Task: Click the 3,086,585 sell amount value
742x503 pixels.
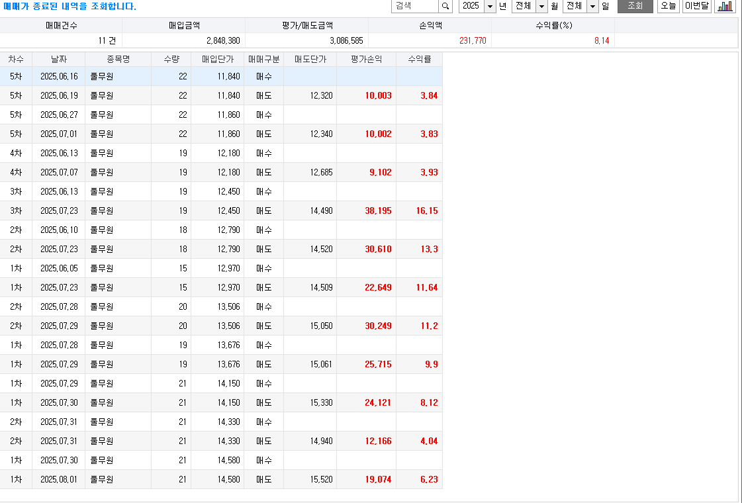Action: [x=346, y=40]
